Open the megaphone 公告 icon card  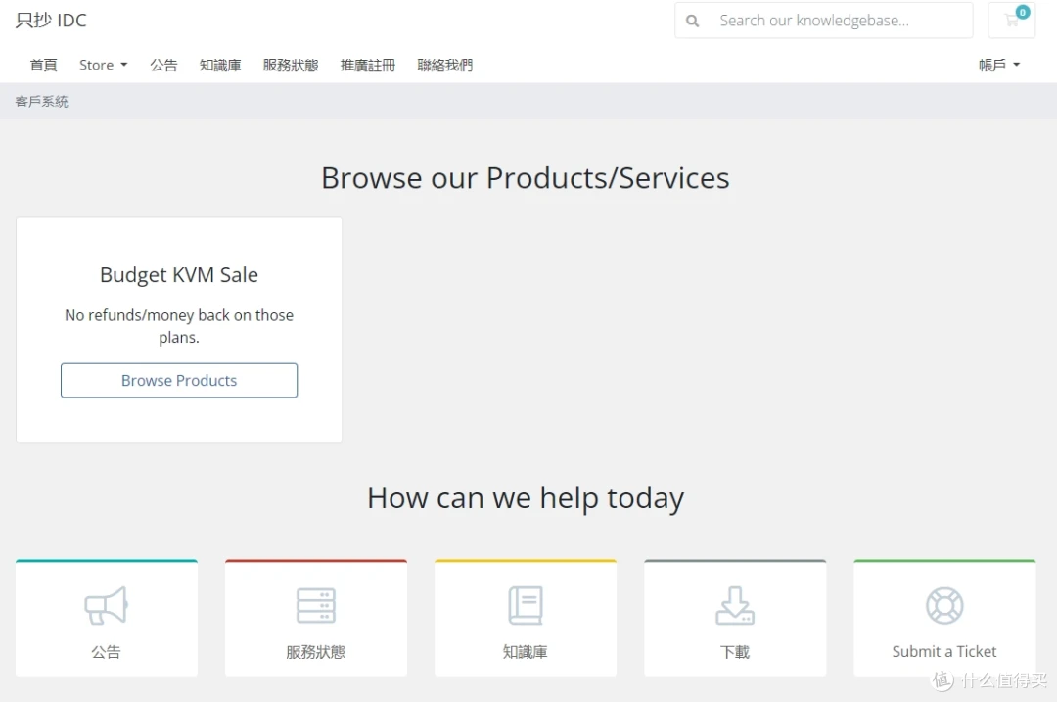point(107,606)
